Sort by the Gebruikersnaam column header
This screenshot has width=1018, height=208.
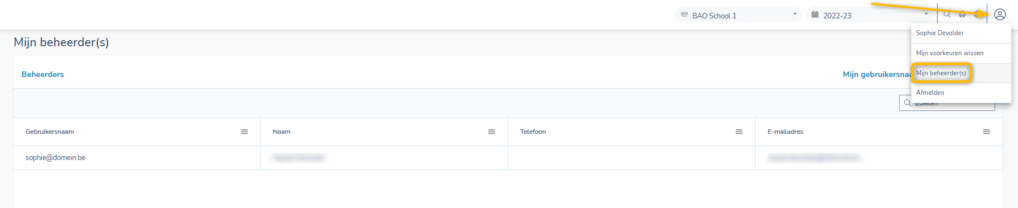pyautogui.click(x=50, y=132)
